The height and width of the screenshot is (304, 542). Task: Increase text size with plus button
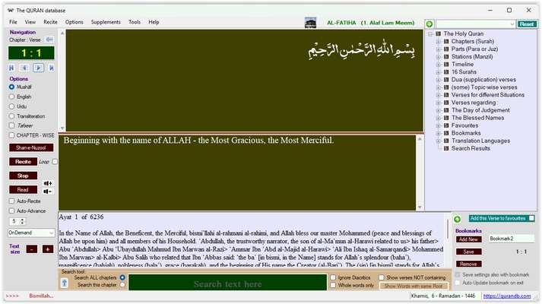48,249
